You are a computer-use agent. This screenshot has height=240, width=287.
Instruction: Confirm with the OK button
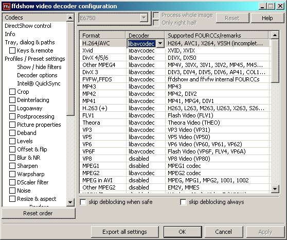(x=183, y=232)
